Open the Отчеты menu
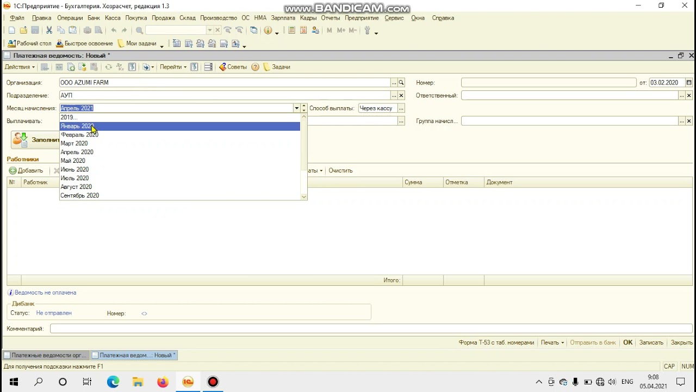This screenshot has width=696, height=392. [331, 18]
